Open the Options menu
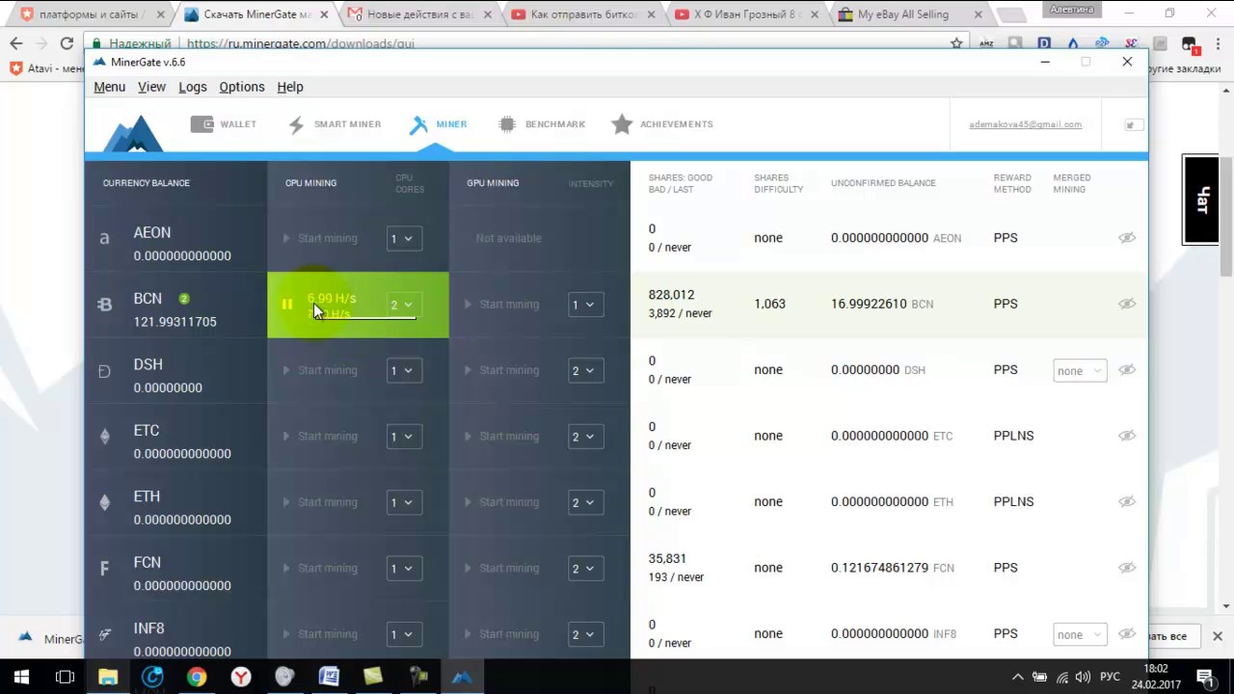This screenshot has height=694, width=1234. point(242,87)
